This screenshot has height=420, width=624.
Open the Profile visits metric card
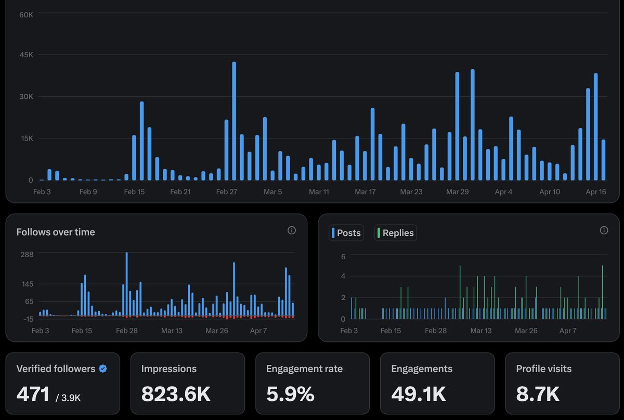coord(562,383)
